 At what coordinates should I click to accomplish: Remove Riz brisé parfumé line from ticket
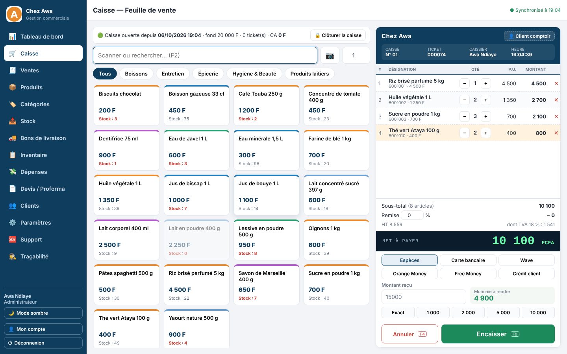point(556,83)
